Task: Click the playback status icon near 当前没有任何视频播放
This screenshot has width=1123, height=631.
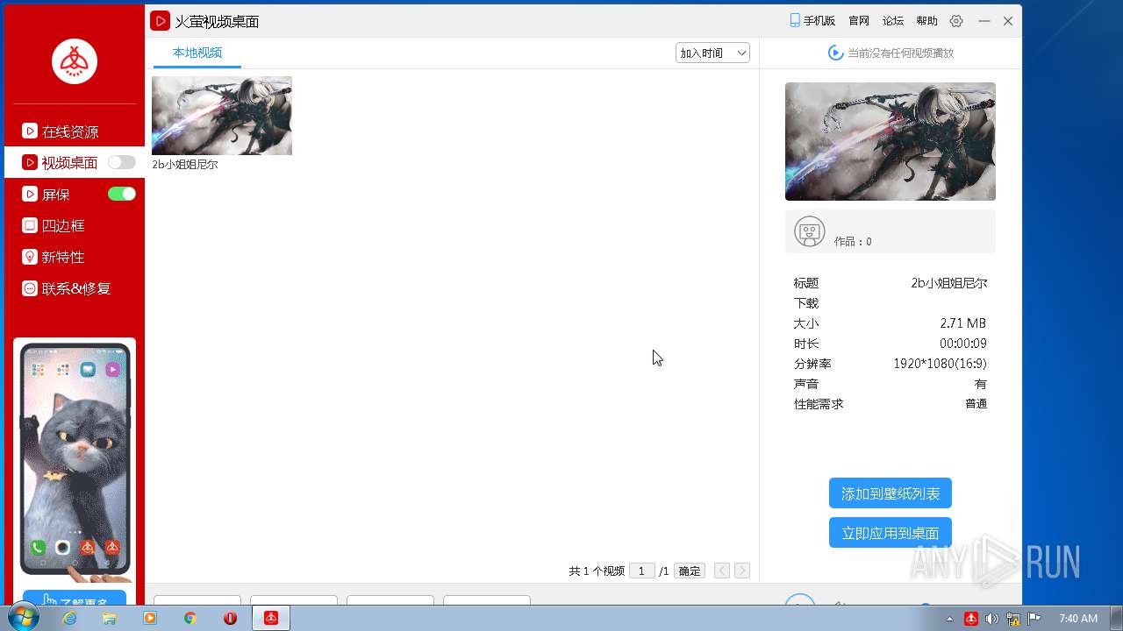Action: click(835, 53)
